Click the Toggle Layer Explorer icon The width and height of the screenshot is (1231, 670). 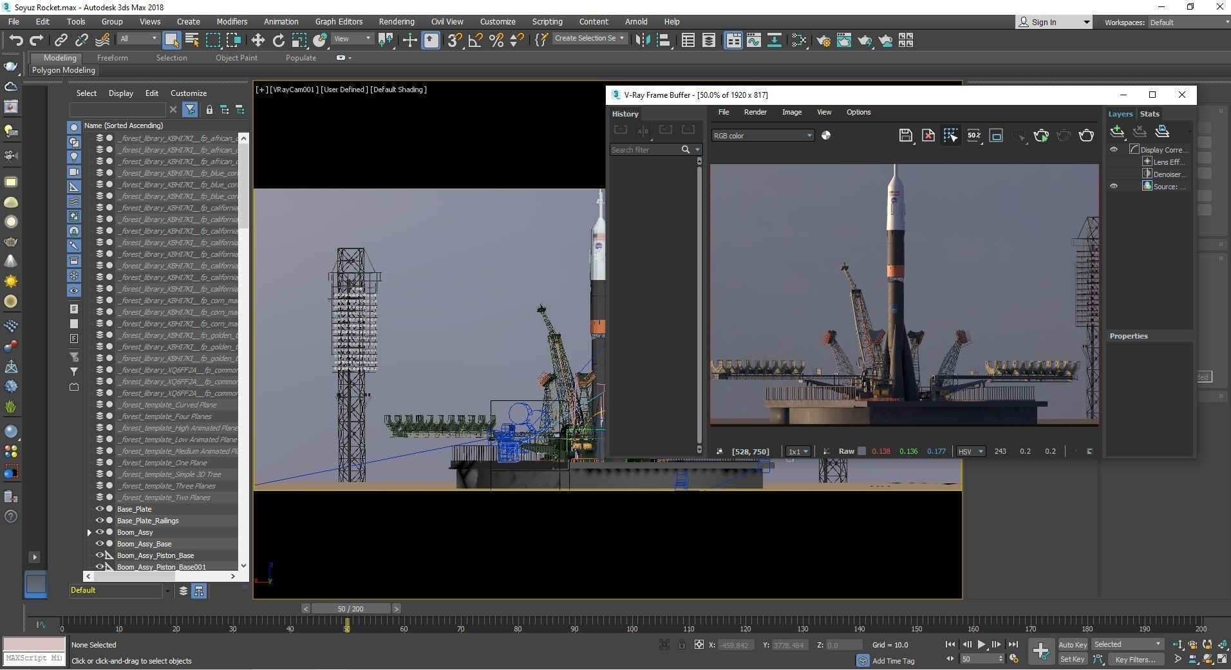(709, 41)
